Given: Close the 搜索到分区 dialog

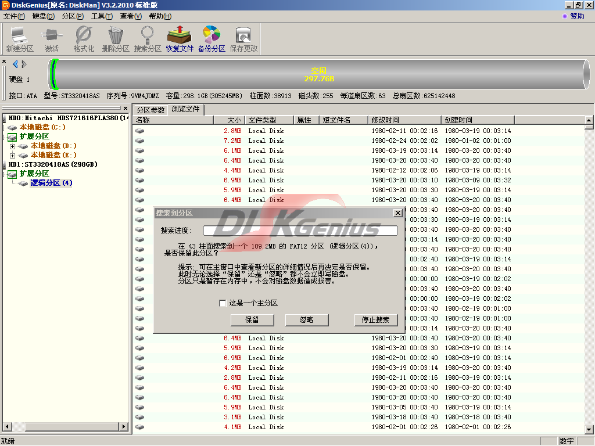Looking at the screenshot, I should (x=397, y=213).
